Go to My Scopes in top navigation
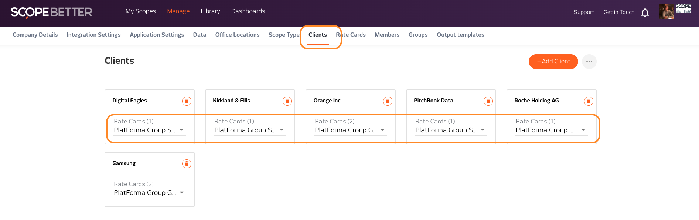 (x=140, y=11)
